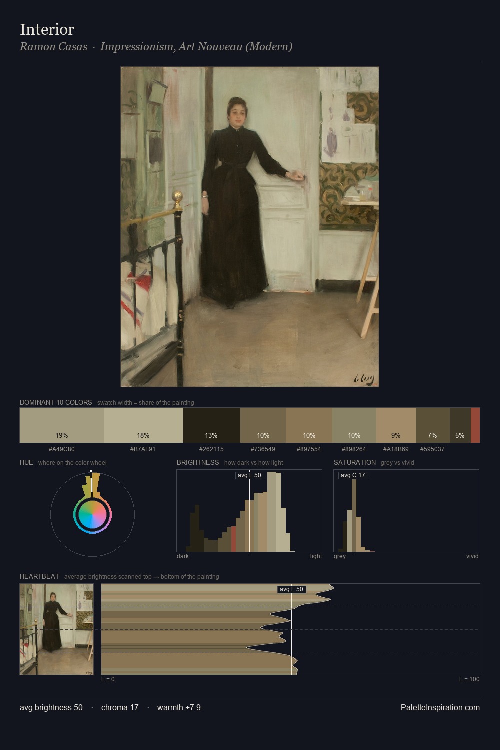The image size is (500, 750).
Task: Click the 'L = 0' axis label
Action: click(x=108, y=679)
